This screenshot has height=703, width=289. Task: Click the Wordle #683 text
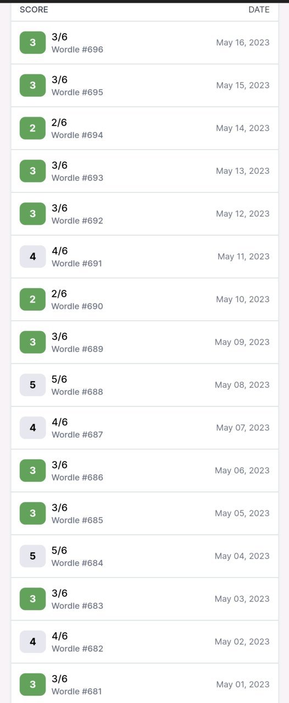pyautogui.click(x=77, y=606)
